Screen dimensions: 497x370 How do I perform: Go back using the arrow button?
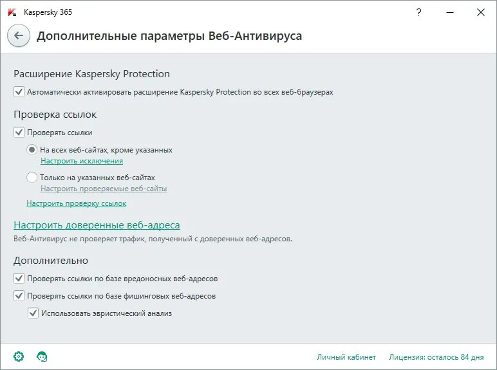19,36
